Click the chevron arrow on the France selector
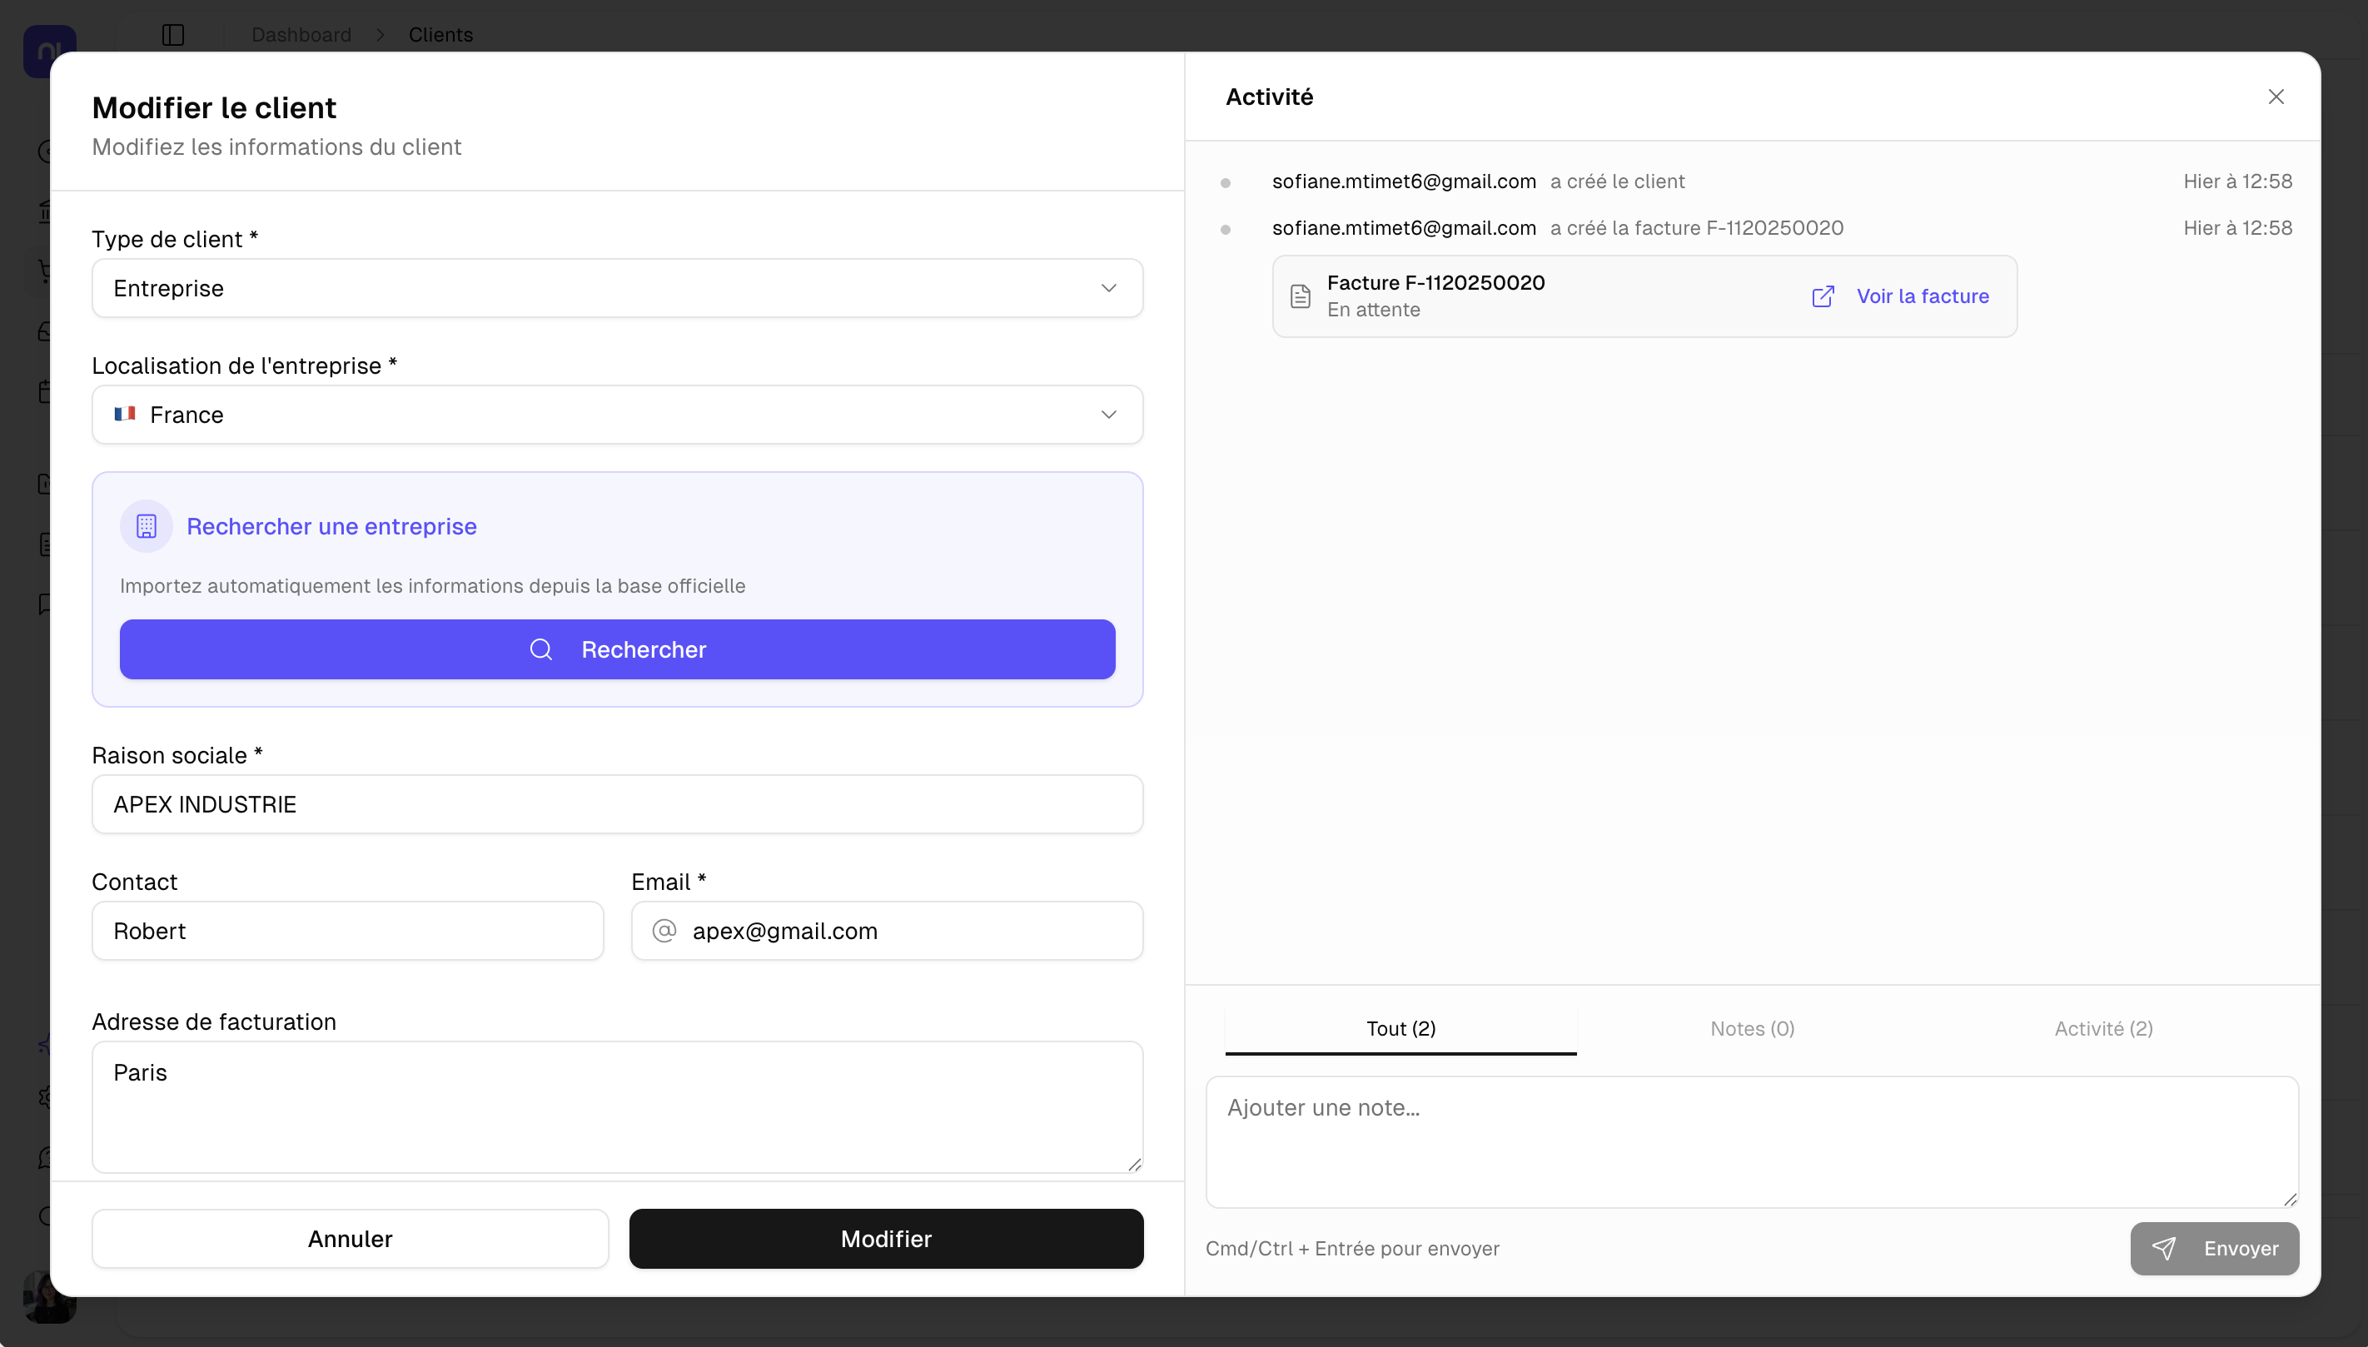Screen dimensions: 2368x1347 coord(1108,415)
